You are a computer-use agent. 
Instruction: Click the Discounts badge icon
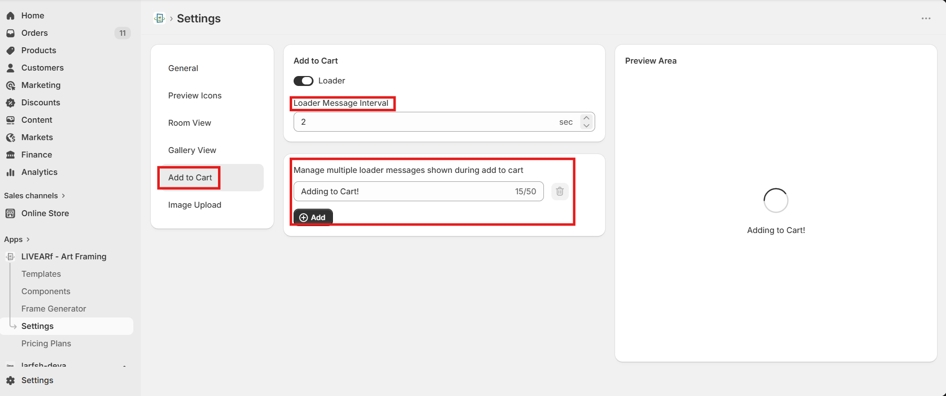click(x=10, y=103)
